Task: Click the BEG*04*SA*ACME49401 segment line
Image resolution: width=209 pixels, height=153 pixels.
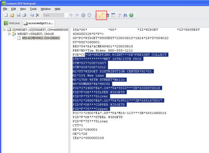Action: tap(103, 46)
